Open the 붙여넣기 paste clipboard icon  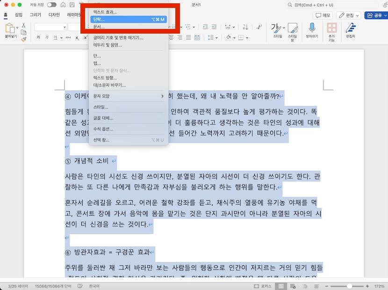(10, 28)
